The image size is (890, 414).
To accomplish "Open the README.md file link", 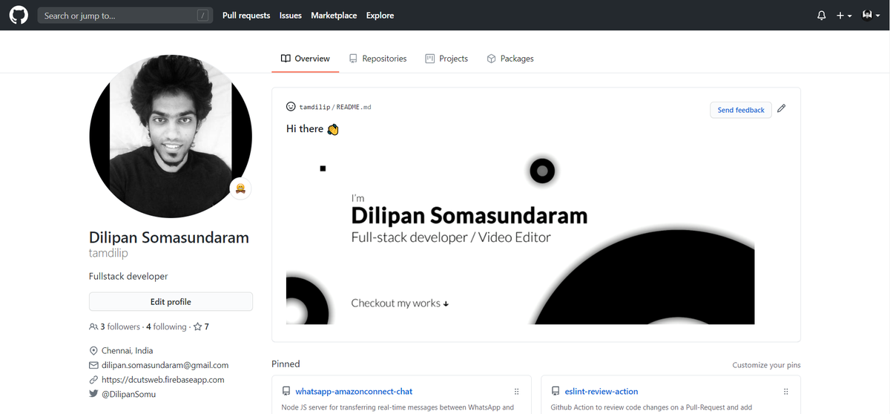I will pos(354,107).
